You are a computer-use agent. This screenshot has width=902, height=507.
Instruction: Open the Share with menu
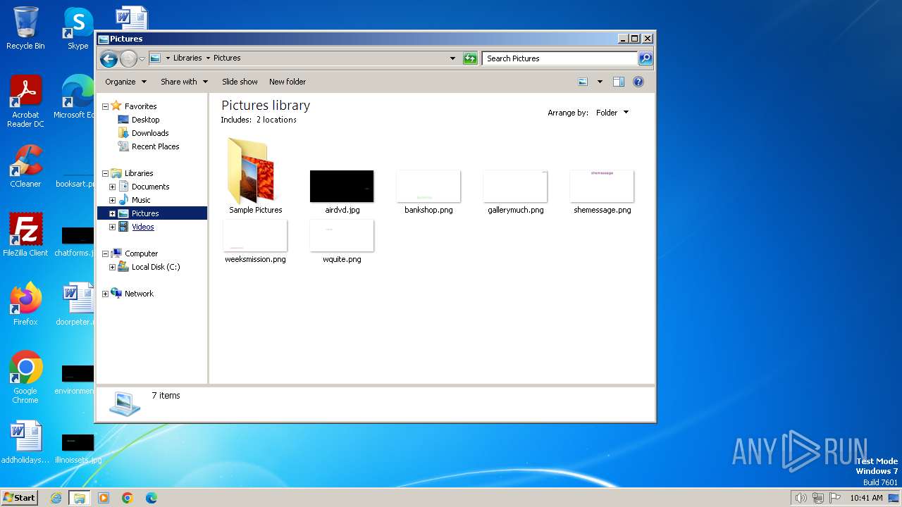pos(184,82)
